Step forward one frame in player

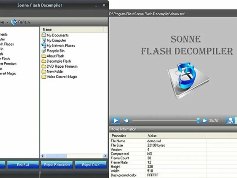pos(204,121)
